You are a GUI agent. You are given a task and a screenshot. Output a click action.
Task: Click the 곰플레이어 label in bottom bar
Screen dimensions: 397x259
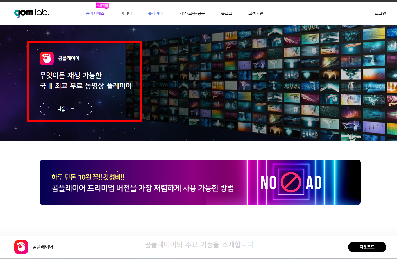[x=43, y=247]
